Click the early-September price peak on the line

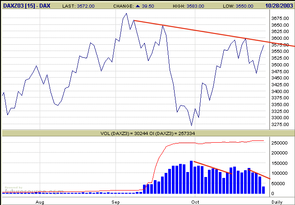126,14
